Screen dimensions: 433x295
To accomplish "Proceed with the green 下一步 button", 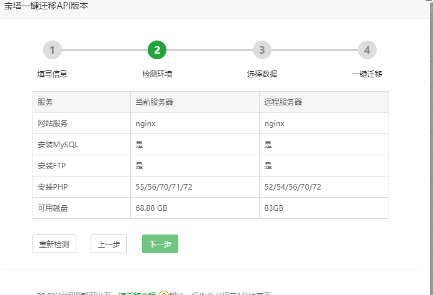I will pos(160,244).
